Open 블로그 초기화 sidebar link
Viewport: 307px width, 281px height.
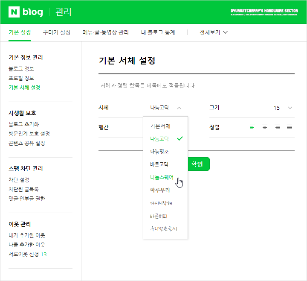click(24, 124)
